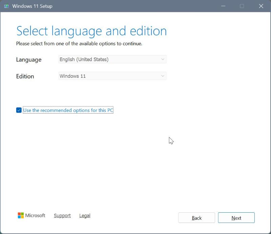
Task: Click the grayed-out maximize button
Action: tap(242, 6)
